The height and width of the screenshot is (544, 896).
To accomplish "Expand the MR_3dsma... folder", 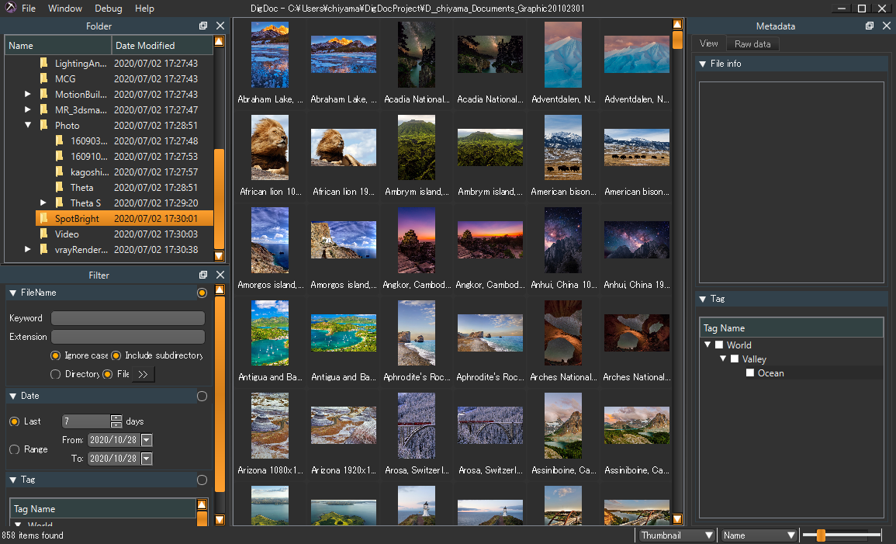I will 27,109.
